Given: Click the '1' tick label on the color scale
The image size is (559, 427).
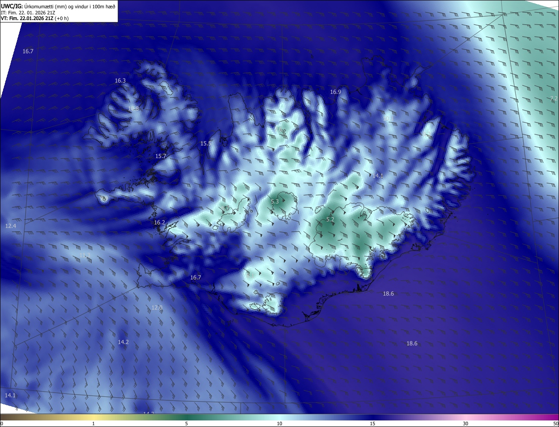Looking at the screenshot, I should pyautogui.click(x=93, y=424).
